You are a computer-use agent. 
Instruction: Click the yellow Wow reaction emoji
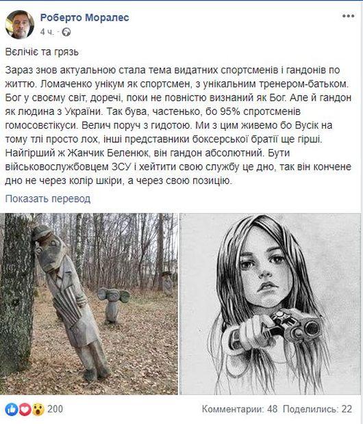point(38,410)
